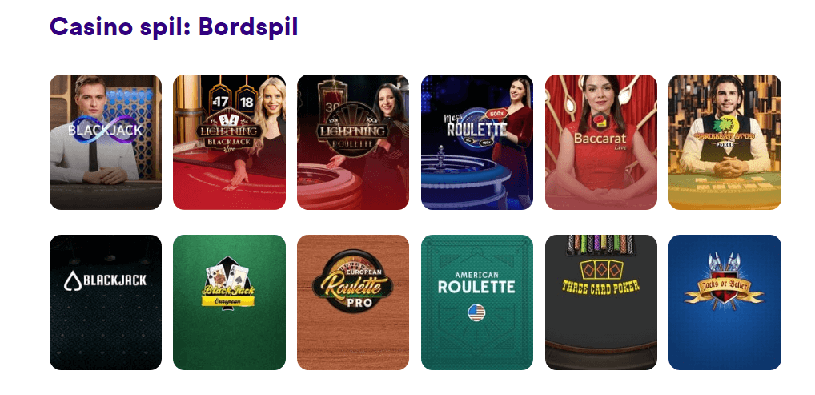The width and height of the screenshot is (815, 395).
Task: Select the Jacks or Better tile
Action: 725,302
